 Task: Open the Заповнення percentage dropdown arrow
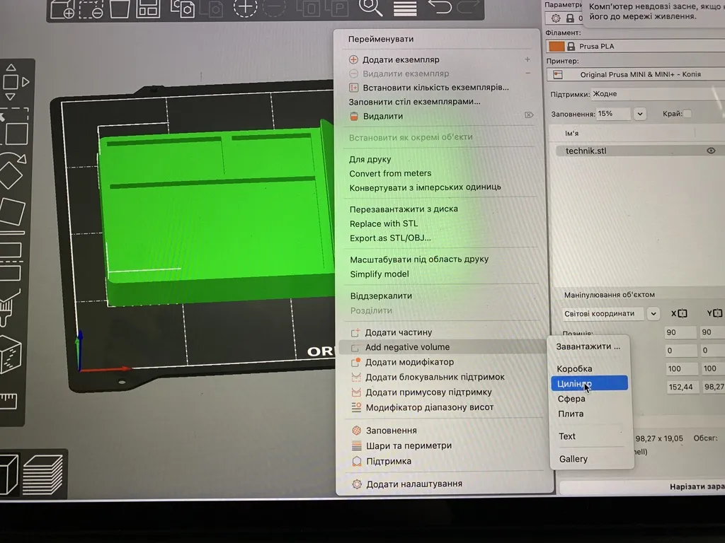[640, 114]
